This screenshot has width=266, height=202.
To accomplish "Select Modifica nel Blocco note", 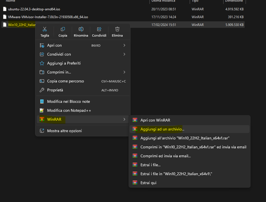I will [68, 101].
